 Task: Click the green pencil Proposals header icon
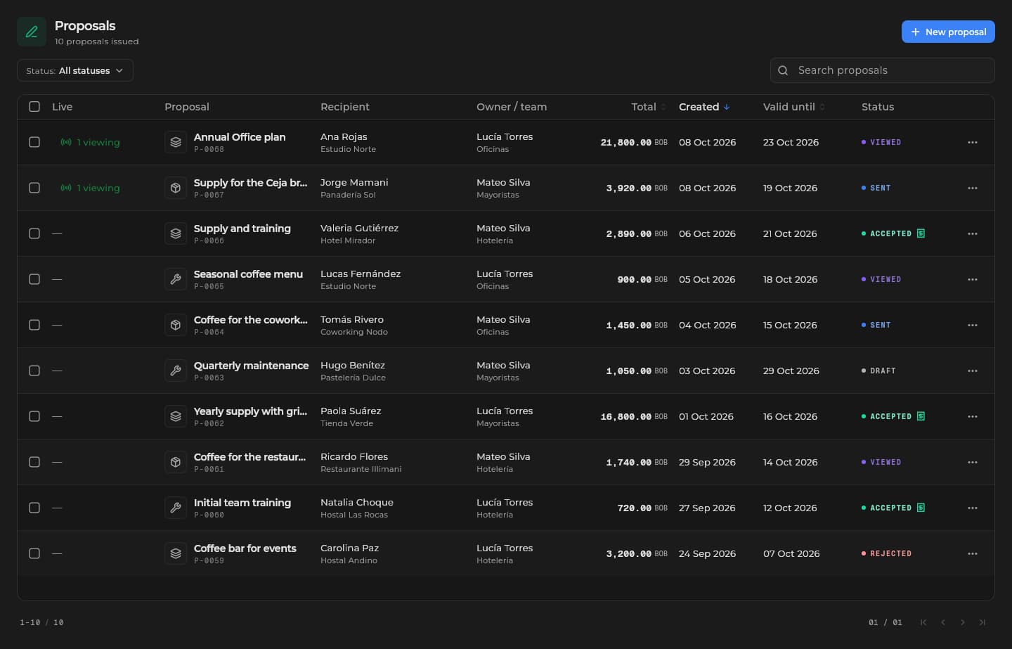click(32, 32)
